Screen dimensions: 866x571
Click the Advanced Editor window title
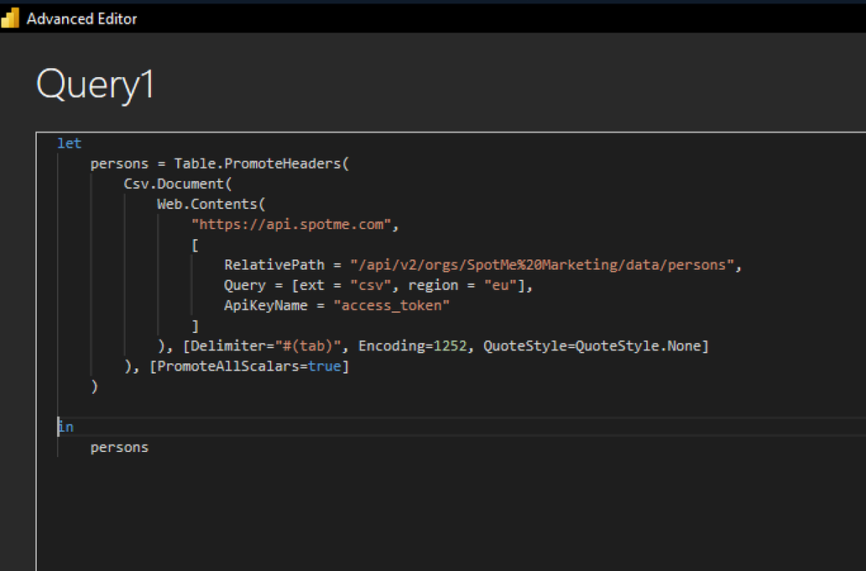(x=81, y=18)
